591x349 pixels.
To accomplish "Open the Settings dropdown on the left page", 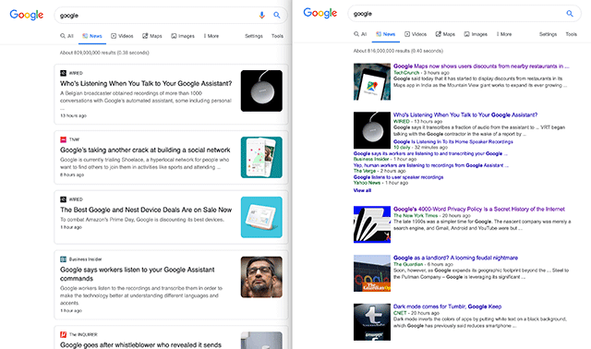I will (254, 36).
